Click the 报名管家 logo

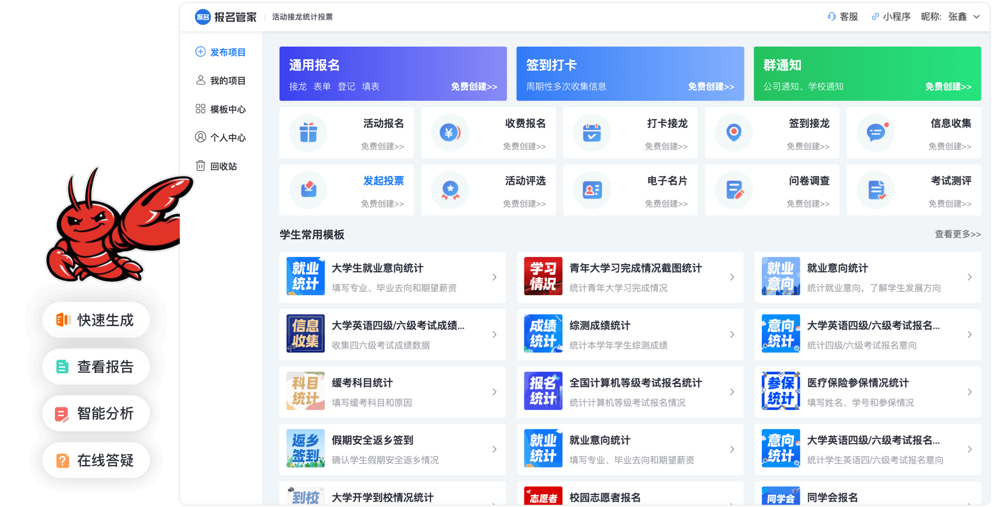click(x=226, y=17)
